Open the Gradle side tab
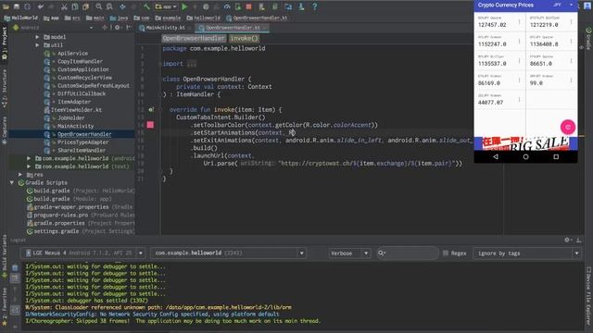593x333 pixels. (x=588, y=38)
